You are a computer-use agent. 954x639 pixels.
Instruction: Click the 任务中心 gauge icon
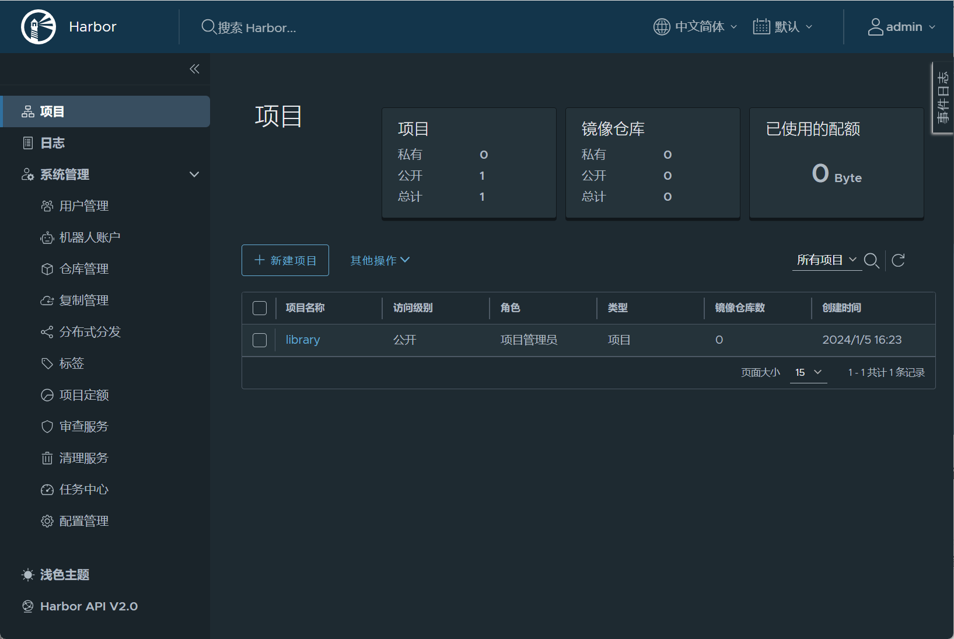[x=47, y=490]
